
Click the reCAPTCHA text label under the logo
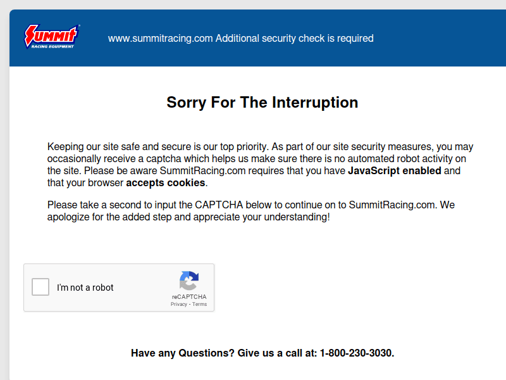(x=188, y=296)
